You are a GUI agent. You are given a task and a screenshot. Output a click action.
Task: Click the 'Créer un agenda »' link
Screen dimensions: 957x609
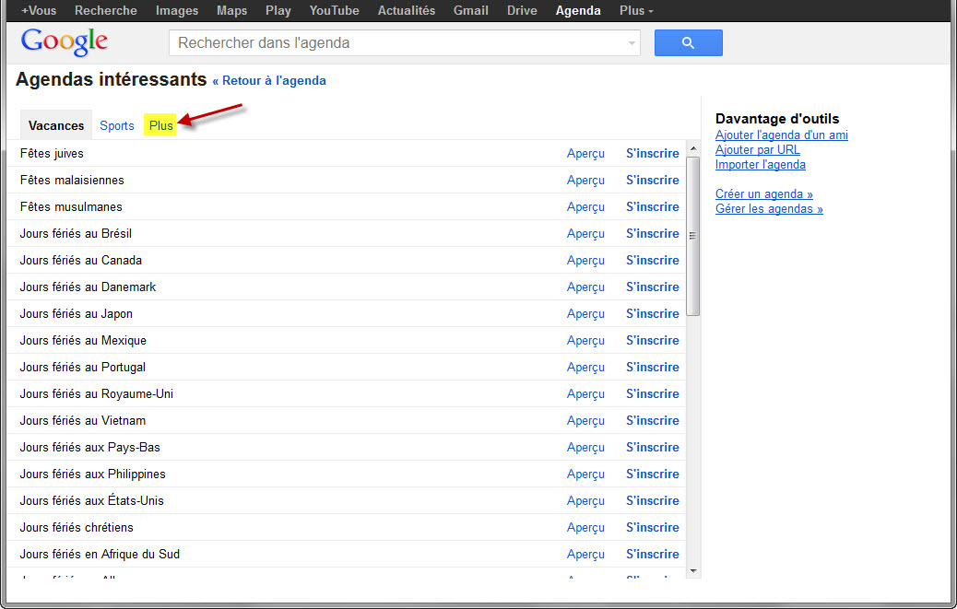coord(764,193)
